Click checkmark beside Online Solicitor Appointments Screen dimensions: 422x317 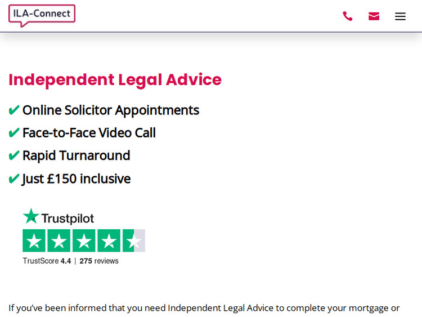pos(14,110)
